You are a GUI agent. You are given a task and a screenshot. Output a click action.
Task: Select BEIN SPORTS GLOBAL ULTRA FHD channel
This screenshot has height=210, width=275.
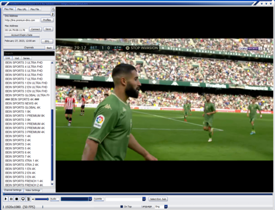click(x=27, y=95)
